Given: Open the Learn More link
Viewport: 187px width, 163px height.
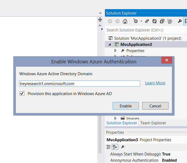Looking at the screenshot, I should (155, 83).
